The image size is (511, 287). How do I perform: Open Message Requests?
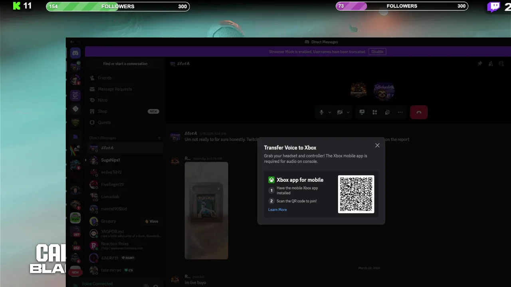click(x=125, y=89)
